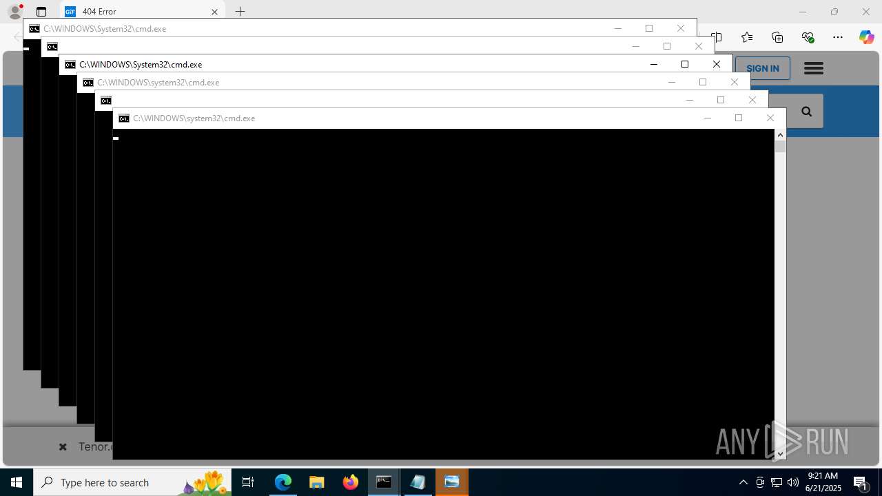Click the taskbar search box
This screenshot has width=882, height=496.
(132, 482)
